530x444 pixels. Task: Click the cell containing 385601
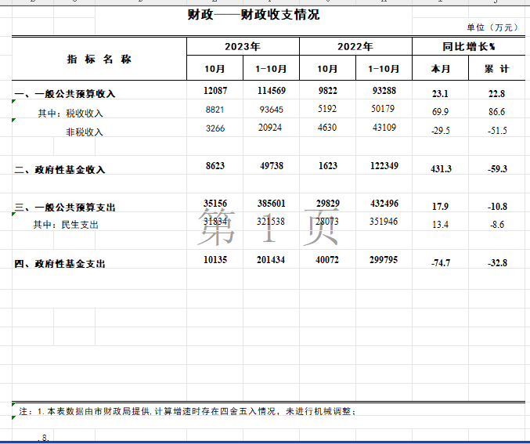tap(272, 204)
